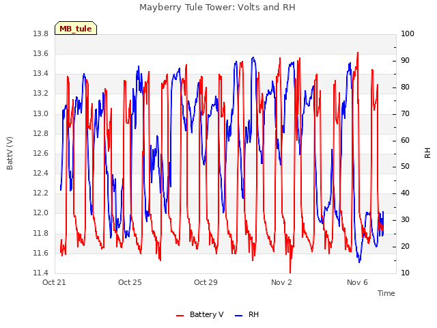Viewport: 437px width, 328px height.
Task: Click the 12.2 voltage tick label
Action: click(x=41, y=193)
